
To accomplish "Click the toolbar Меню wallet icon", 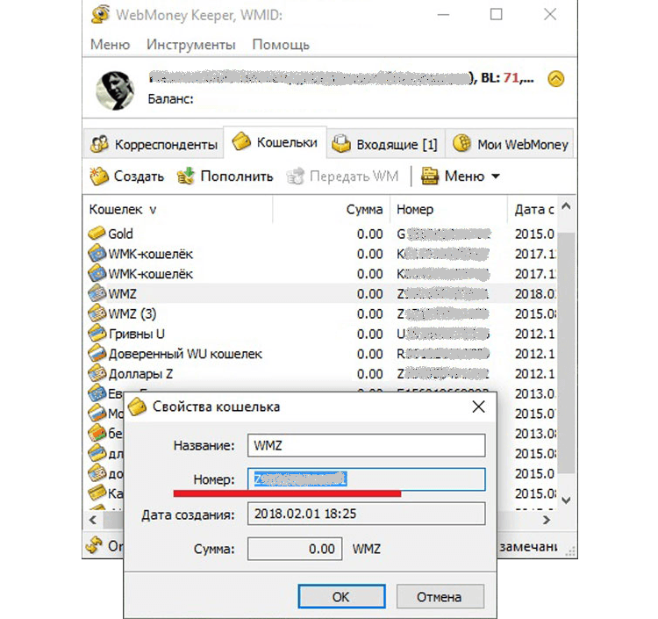I will point(430,176).
